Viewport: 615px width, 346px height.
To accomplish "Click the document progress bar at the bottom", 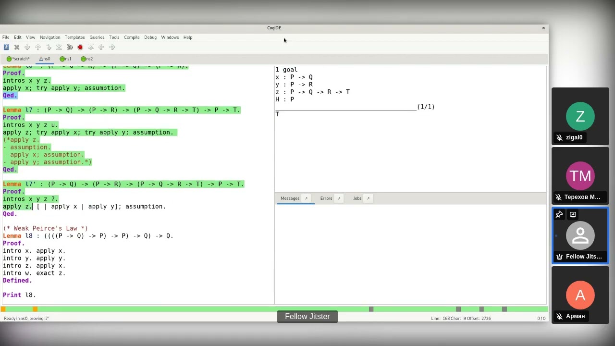I will [x=274, y=309].
